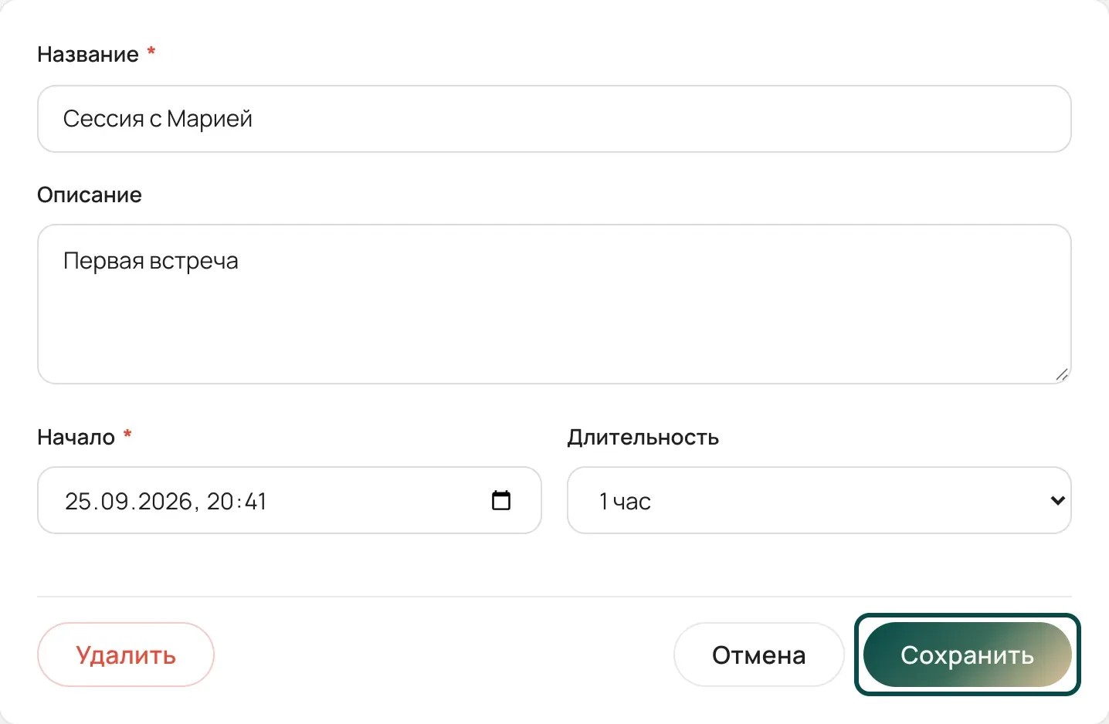Click the chevron arrow of duration select
Screen dimensions: 1109x724
tap(1057, 500)
